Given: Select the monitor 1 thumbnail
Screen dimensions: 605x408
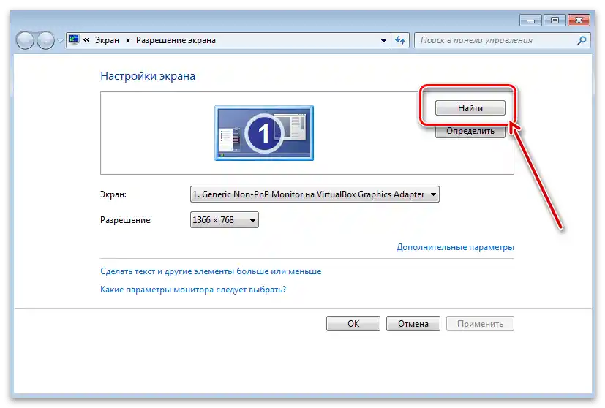Looking at the screenshot, I should 264,133.
